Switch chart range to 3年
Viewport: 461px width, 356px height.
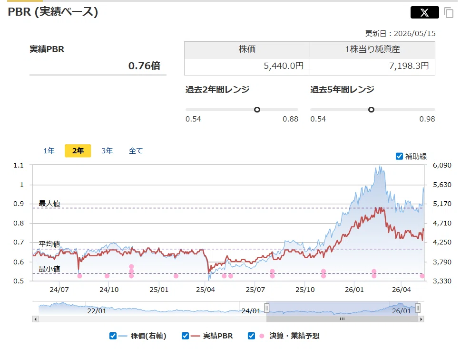pyautogui.click(x=107, y=151)
